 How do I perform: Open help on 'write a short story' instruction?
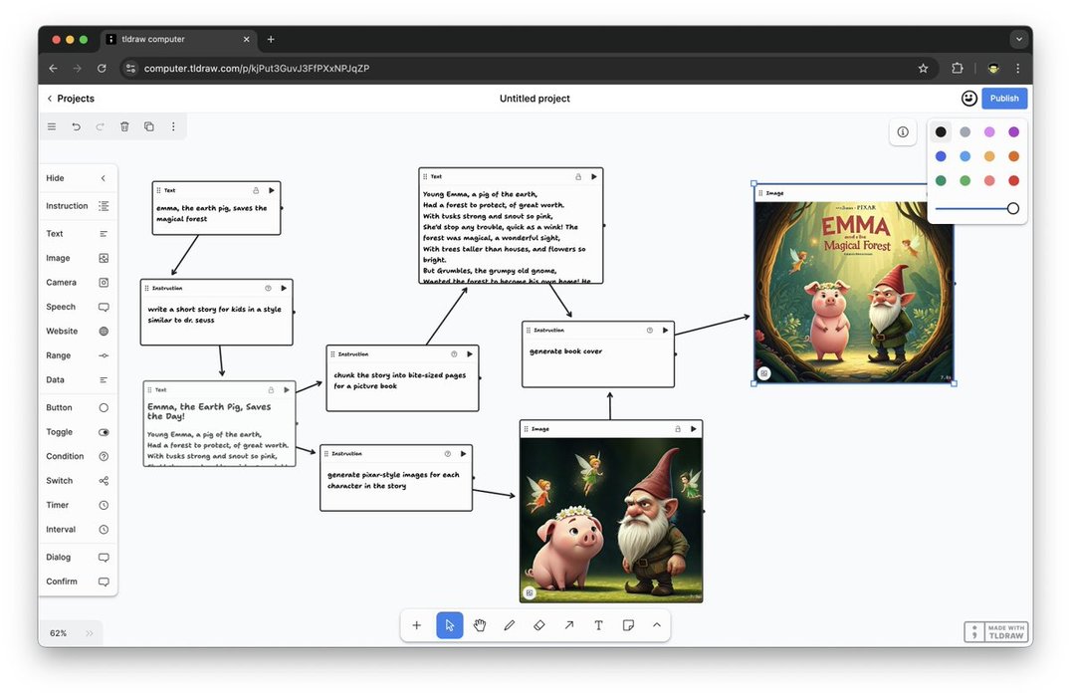point(268,289)
